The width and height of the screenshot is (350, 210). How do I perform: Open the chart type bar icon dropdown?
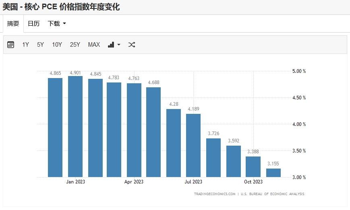click(114, 45)
